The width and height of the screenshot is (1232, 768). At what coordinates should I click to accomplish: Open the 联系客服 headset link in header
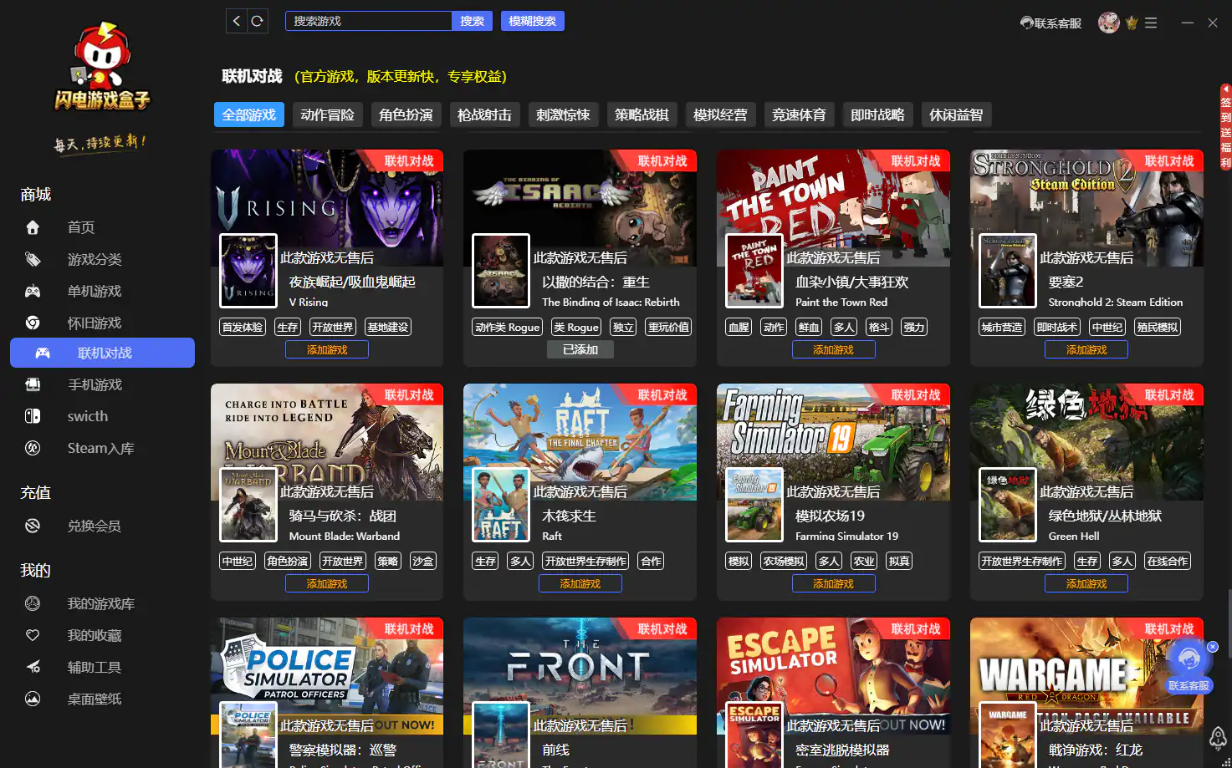(1051, 23)
